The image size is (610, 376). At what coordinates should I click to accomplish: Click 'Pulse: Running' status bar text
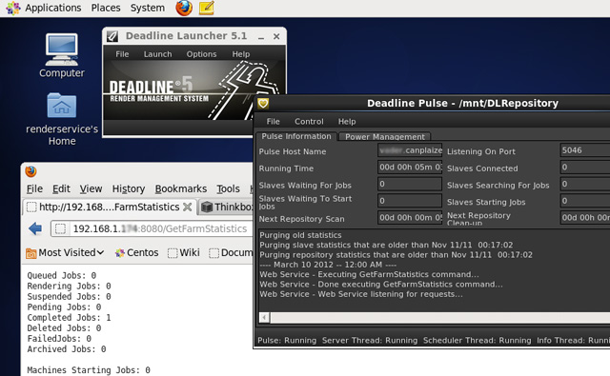(287, 340)
